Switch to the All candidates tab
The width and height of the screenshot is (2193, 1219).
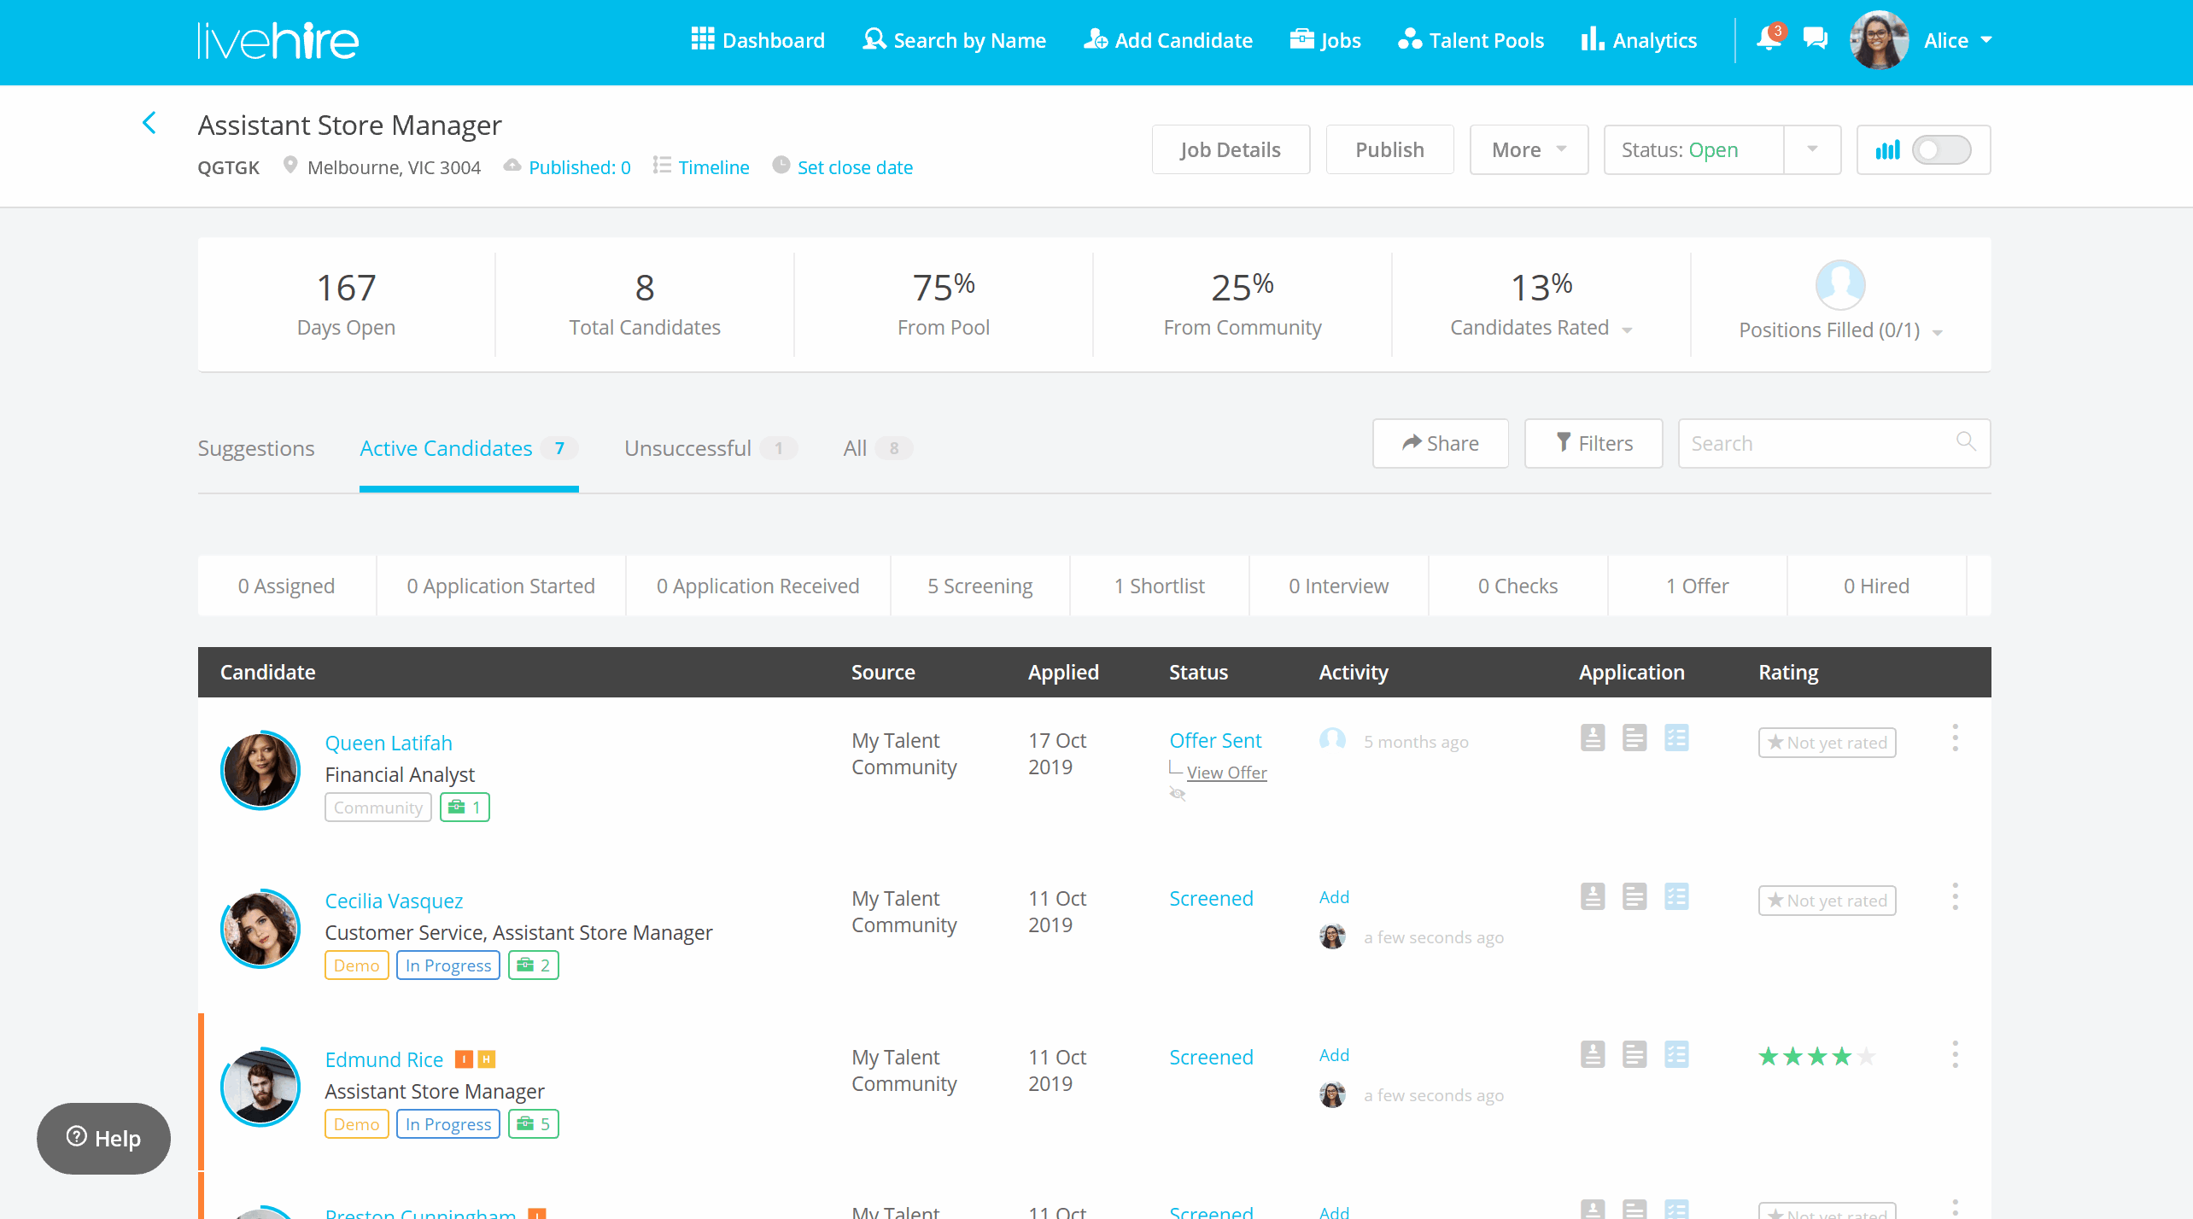click(878, 448)
